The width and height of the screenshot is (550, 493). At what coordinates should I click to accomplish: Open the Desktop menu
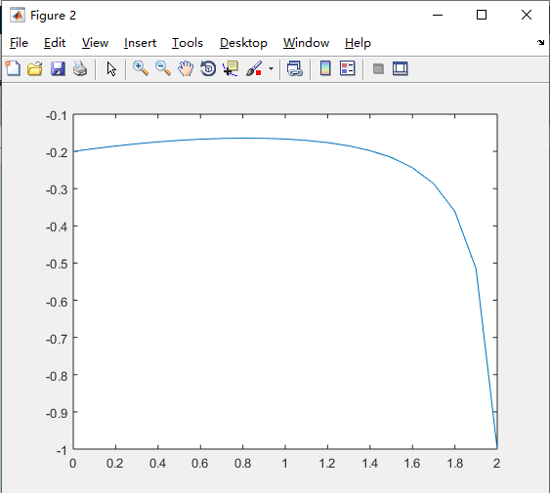pyautogui.click(x=243, y=43)
